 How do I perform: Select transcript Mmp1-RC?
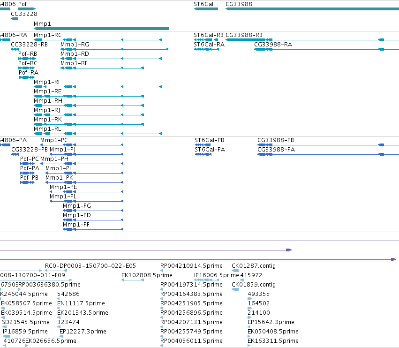point(48,35)
